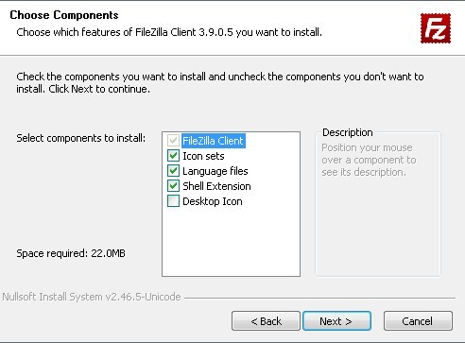Select the FileZilla Client component label
The width and height of the screenshot is (465, 343).
[214, 141]
